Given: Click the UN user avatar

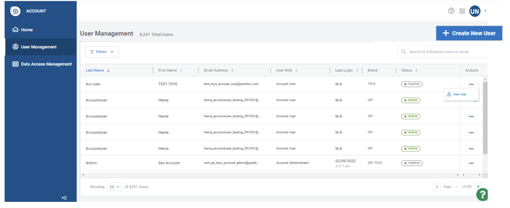Looking at the screenshot, I should [x=474, y=11].
